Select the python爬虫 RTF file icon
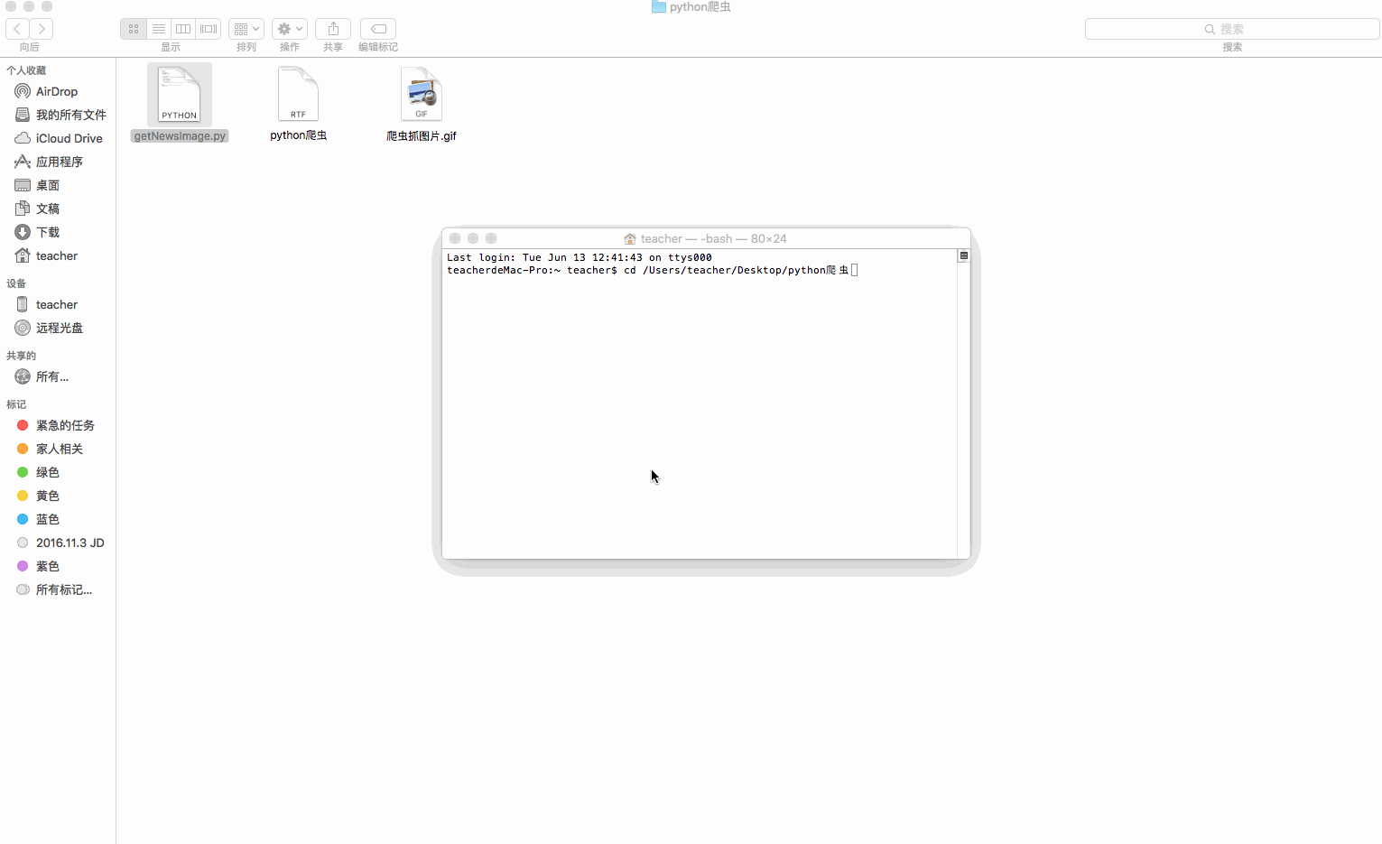 click(x=298, y=94)
